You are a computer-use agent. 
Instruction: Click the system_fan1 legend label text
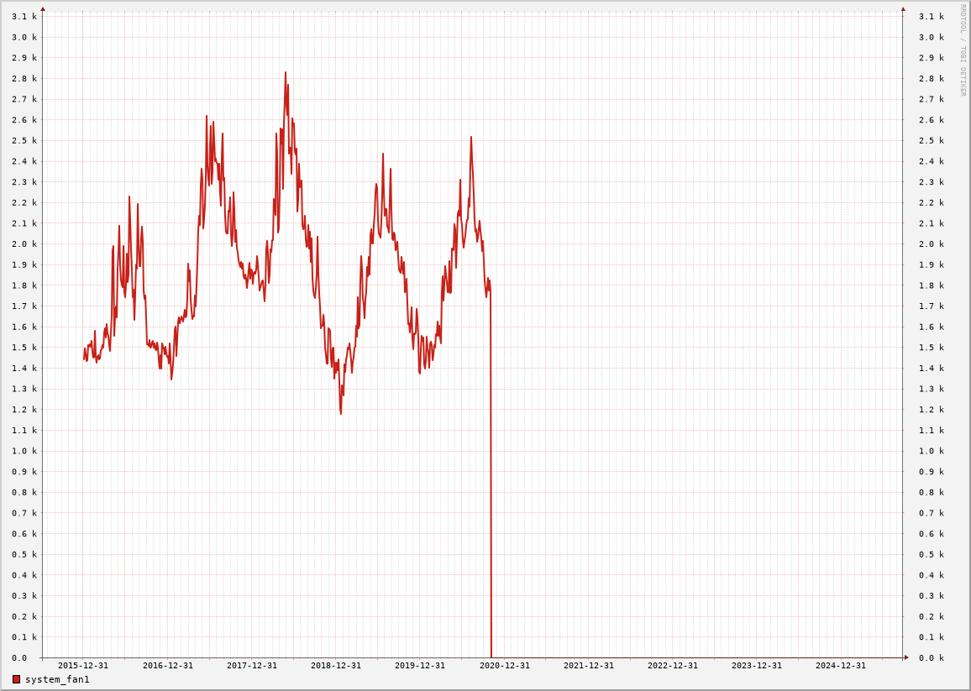57,679
